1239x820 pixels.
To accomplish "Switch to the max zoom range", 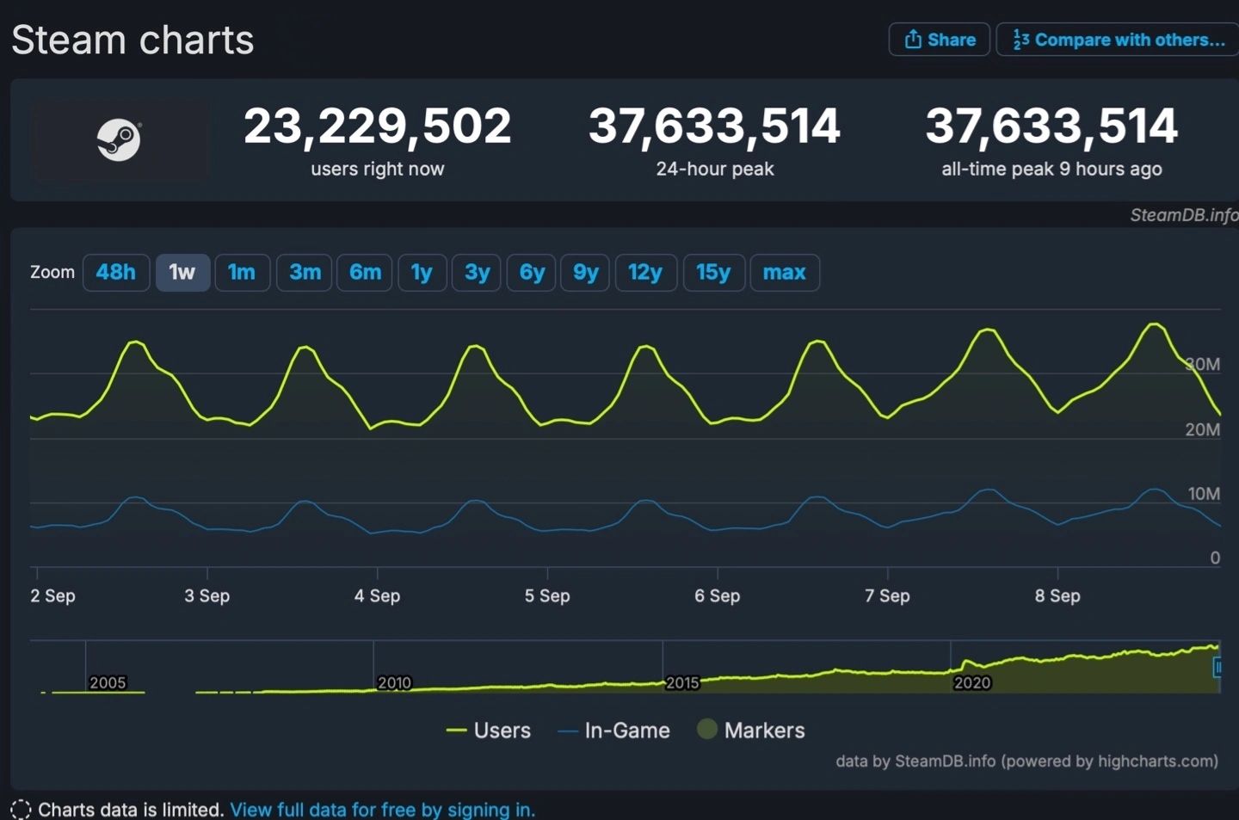I will (x=784, y=272).
